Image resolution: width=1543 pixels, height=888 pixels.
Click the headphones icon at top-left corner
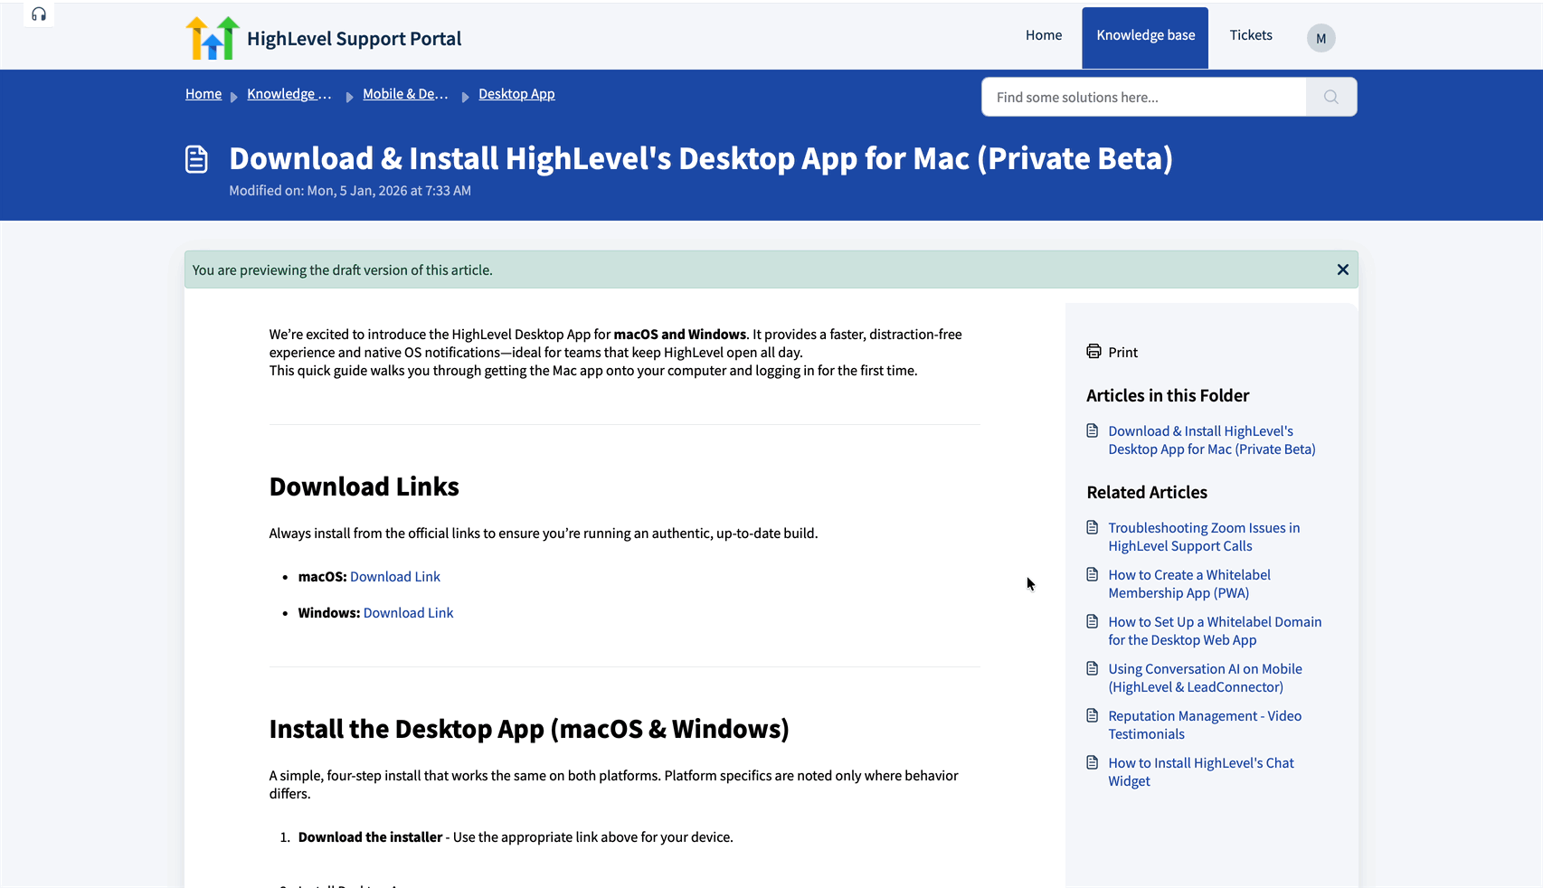[x=39, y=14]
